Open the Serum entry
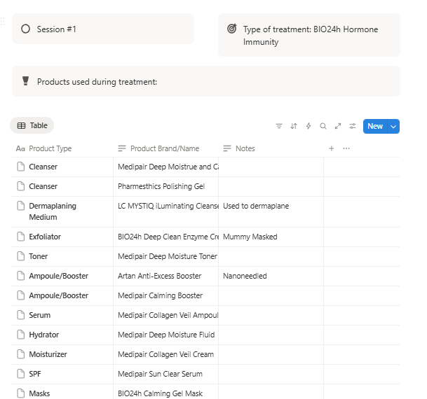The image size is (427, 399). (x=40, y=315)
